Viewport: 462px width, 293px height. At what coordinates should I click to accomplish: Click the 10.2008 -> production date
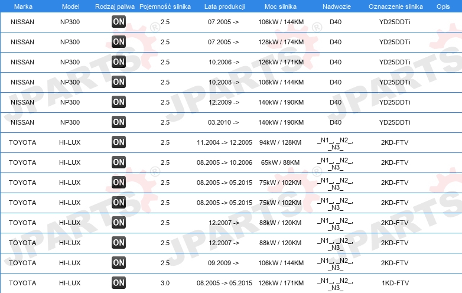coord(224,82)
